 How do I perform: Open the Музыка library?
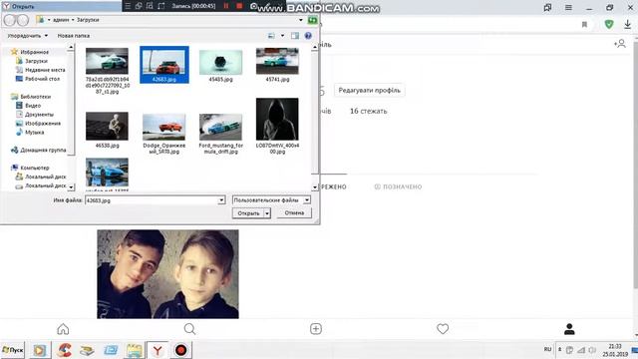(34, 133)
